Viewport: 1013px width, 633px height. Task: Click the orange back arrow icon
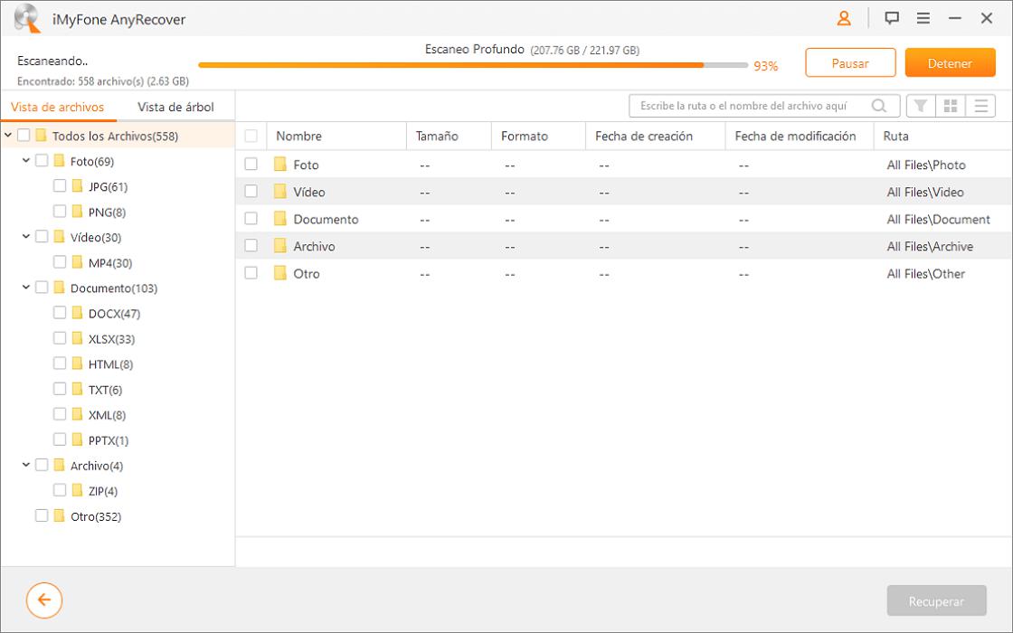[x=44, y=600]
